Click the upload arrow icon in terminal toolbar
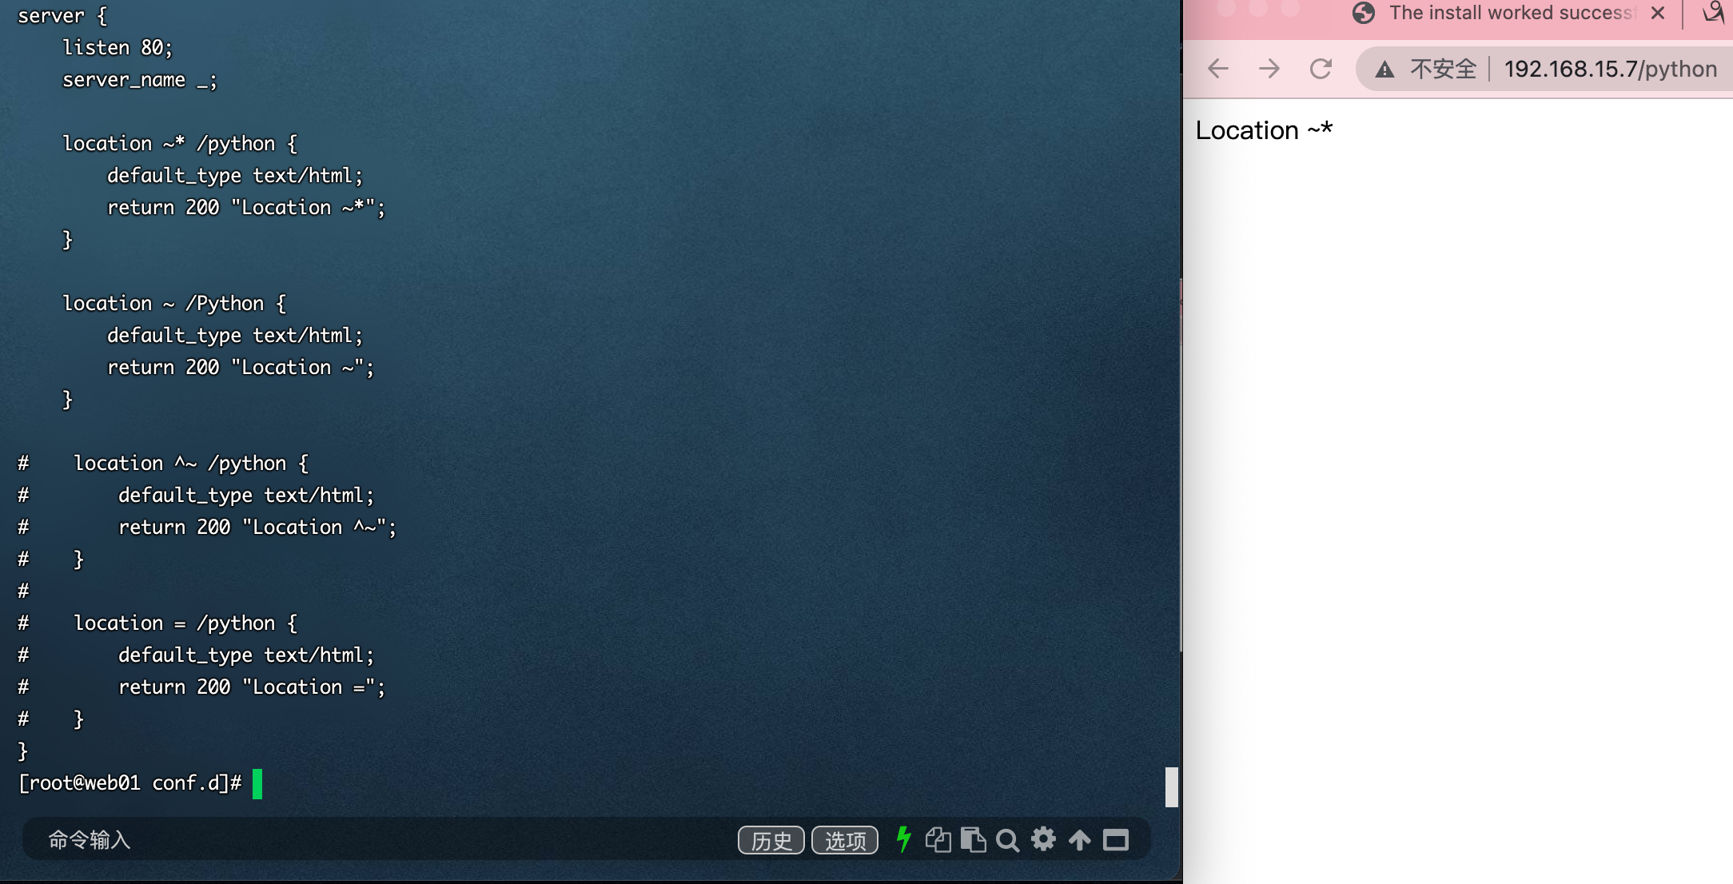1733x884 pixels. point(1079,840)
